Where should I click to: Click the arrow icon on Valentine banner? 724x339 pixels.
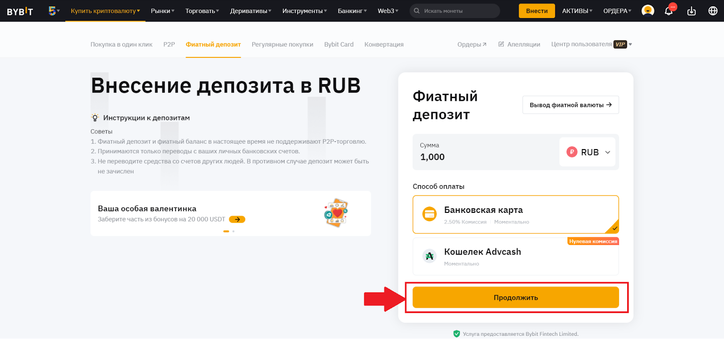237,219
